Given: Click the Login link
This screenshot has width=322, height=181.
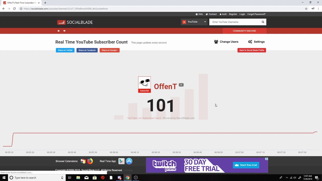Looking at the screenshot, I should pyautogui.click(x=242, y=14).
